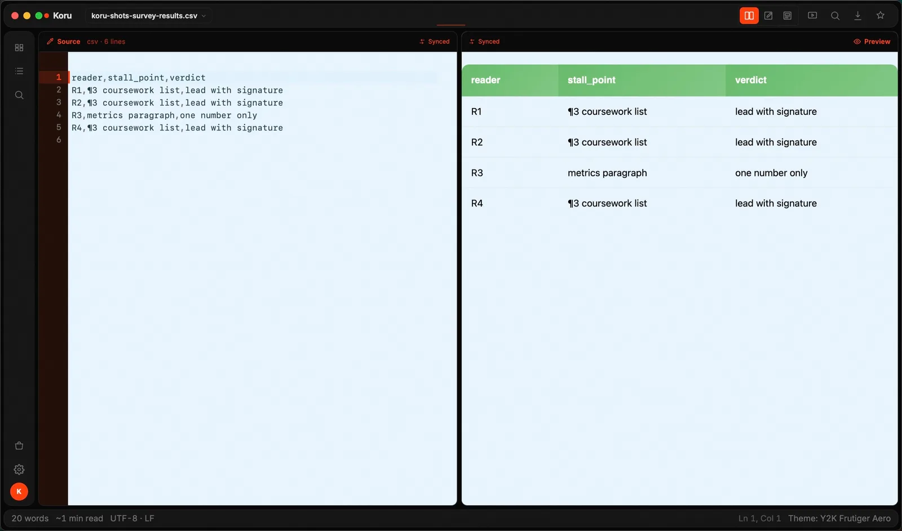This screenshot has width=902, height=531.
Task: Open the K user avatar
Action: 19,492
